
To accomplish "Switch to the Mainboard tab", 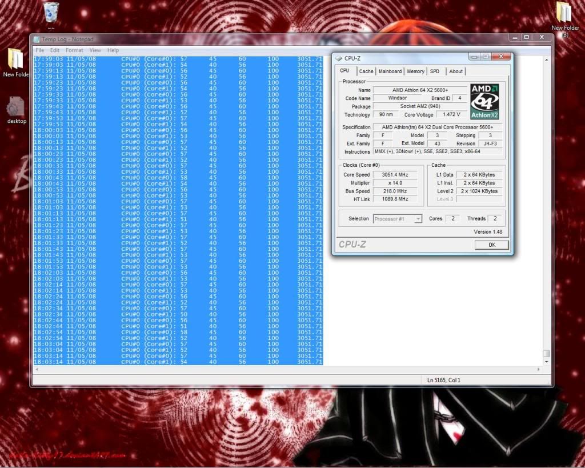I will click(x=390, y=71).
